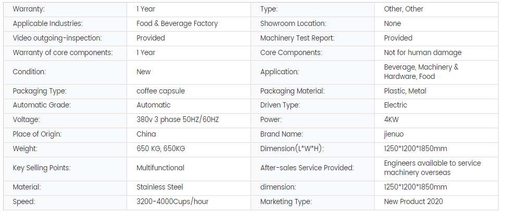506x216 pixels.
Task: Select the "650 KG, 650KG" weight value
Action: coord(161,149)
